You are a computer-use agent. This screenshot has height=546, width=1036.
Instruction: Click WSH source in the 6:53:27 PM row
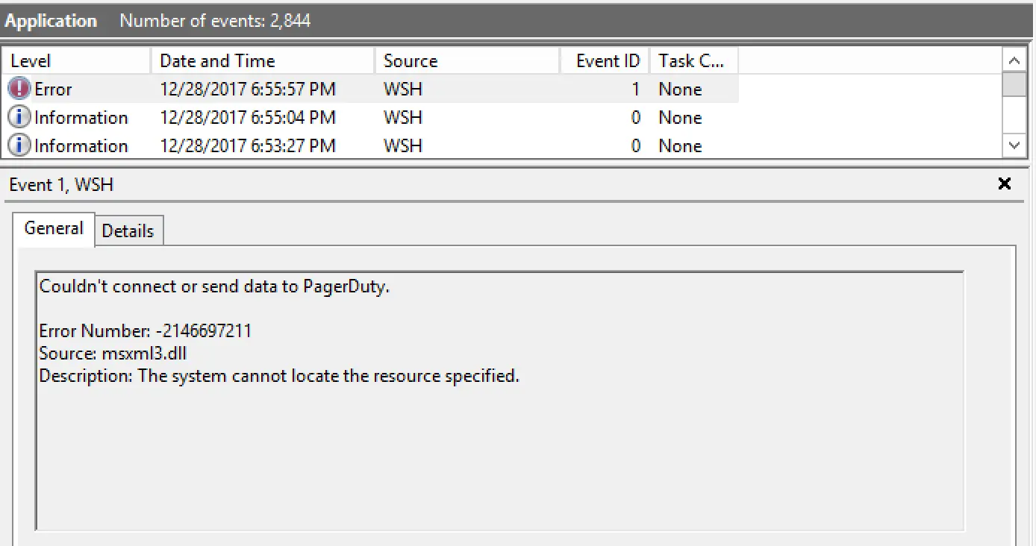point(403,145)
